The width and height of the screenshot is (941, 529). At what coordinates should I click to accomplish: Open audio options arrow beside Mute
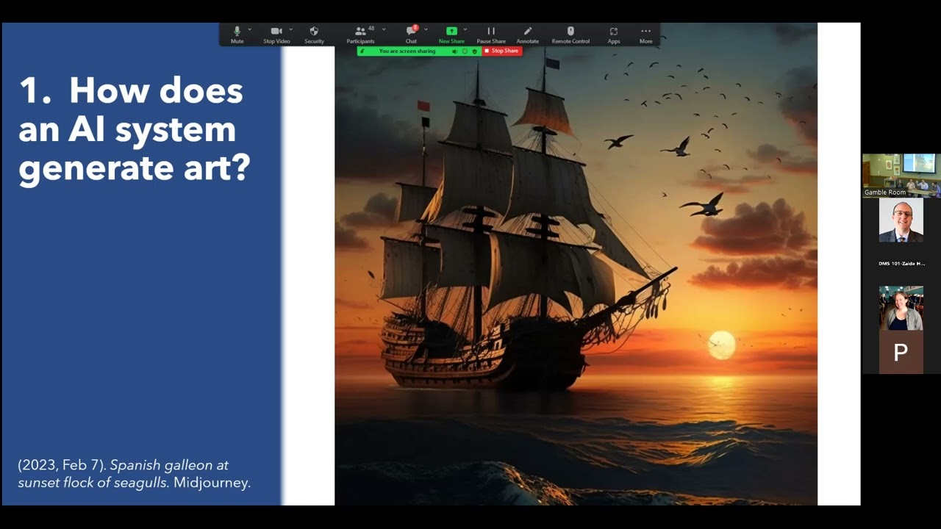(250, 29)
